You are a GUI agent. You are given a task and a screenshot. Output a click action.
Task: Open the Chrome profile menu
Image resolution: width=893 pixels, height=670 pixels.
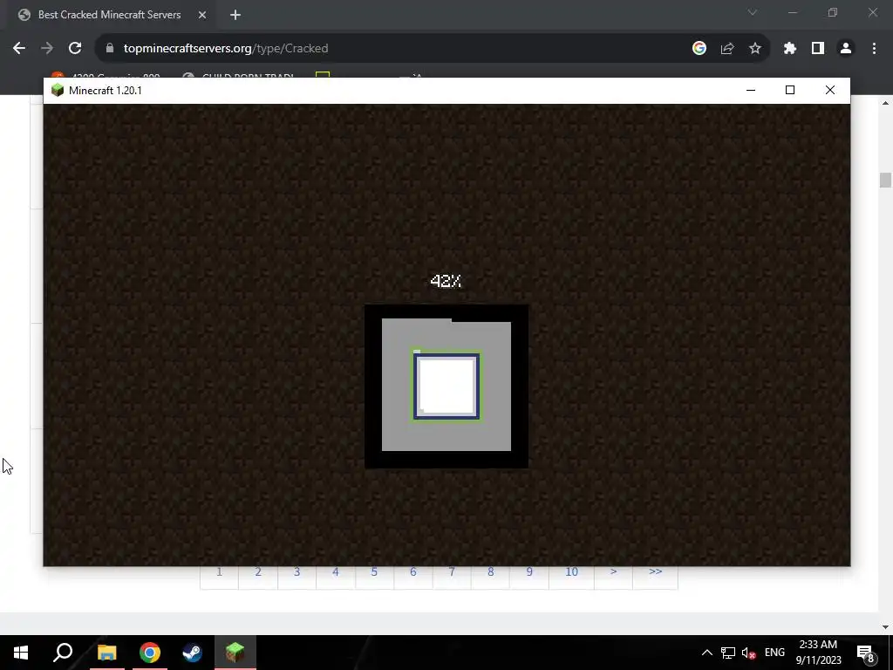click(x=846, y=49)
